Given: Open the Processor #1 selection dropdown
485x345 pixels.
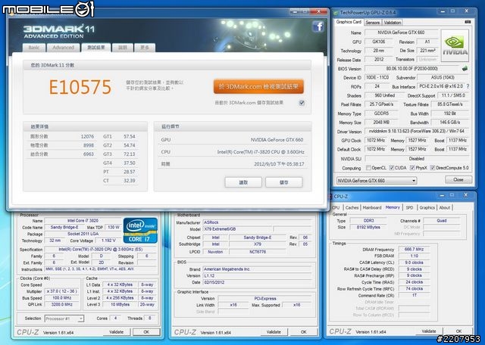Looking at the screenshot, I should (64, 319).
